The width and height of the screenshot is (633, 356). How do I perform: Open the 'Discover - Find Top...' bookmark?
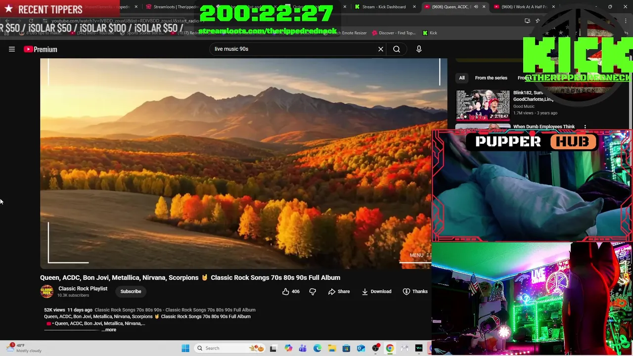[394, 33]
